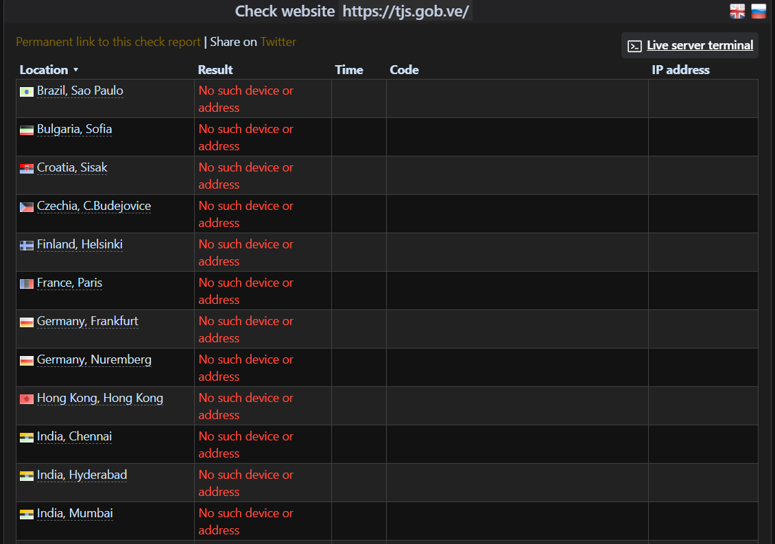Click the error result for India, Mumbai
Image resolution: width=775 pixels, height=544 pixels.
[246, 522]
